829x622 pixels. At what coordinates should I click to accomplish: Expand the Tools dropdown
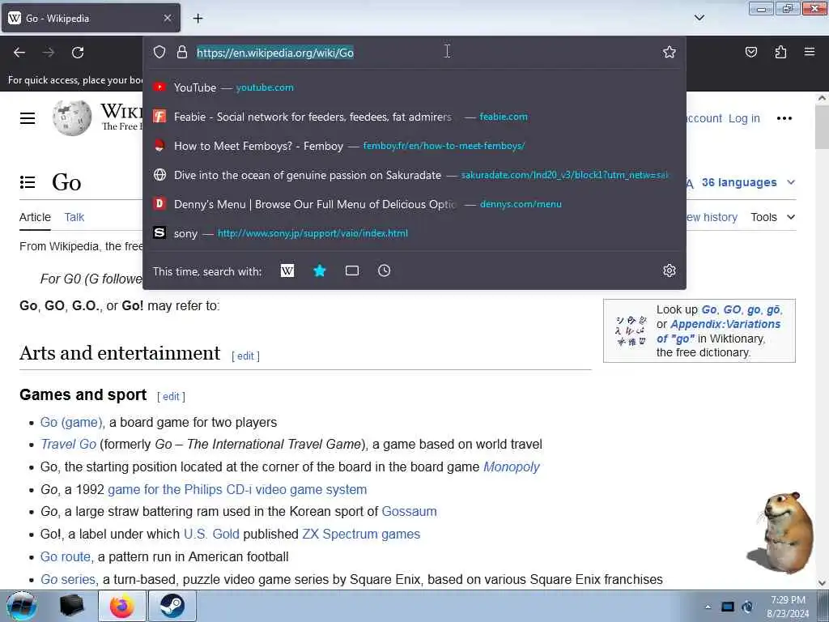pos(772,217)
